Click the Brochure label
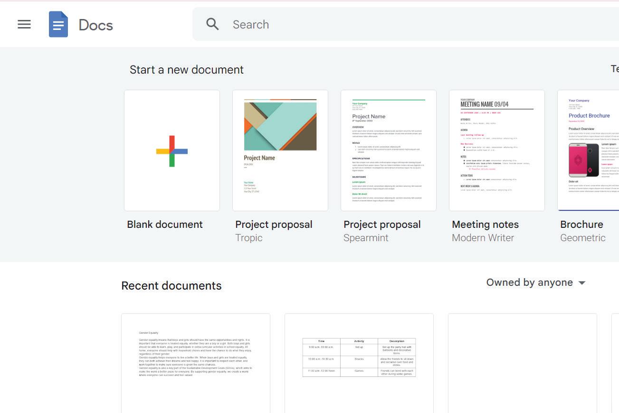Viewport: 619px width, 413px height. pos(581,225)
